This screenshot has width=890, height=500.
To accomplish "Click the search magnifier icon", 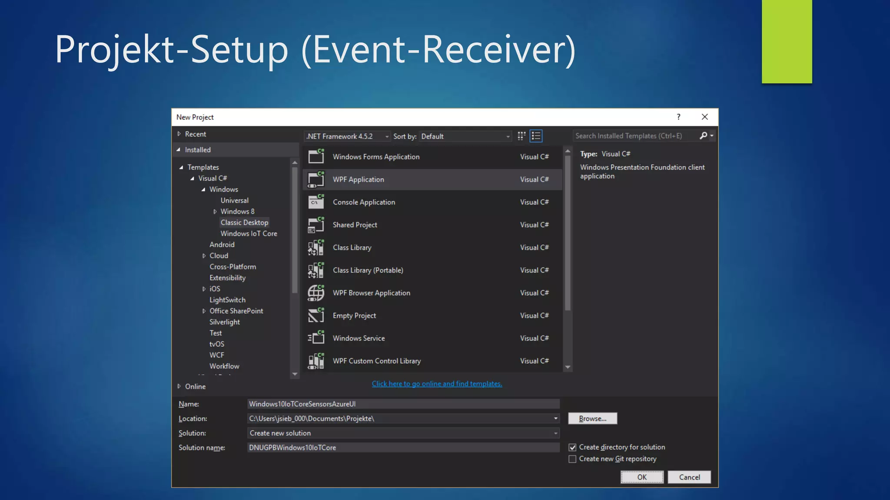I will pos(703,136).
